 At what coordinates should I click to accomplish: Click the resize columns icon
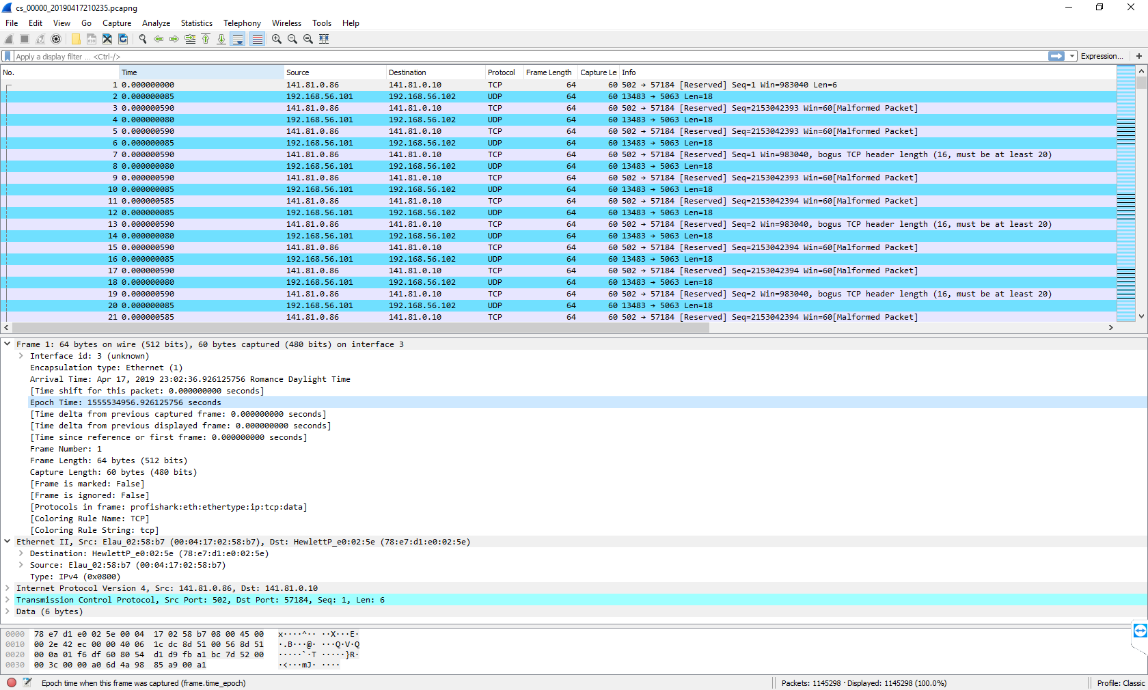click(x=324, y=39)
